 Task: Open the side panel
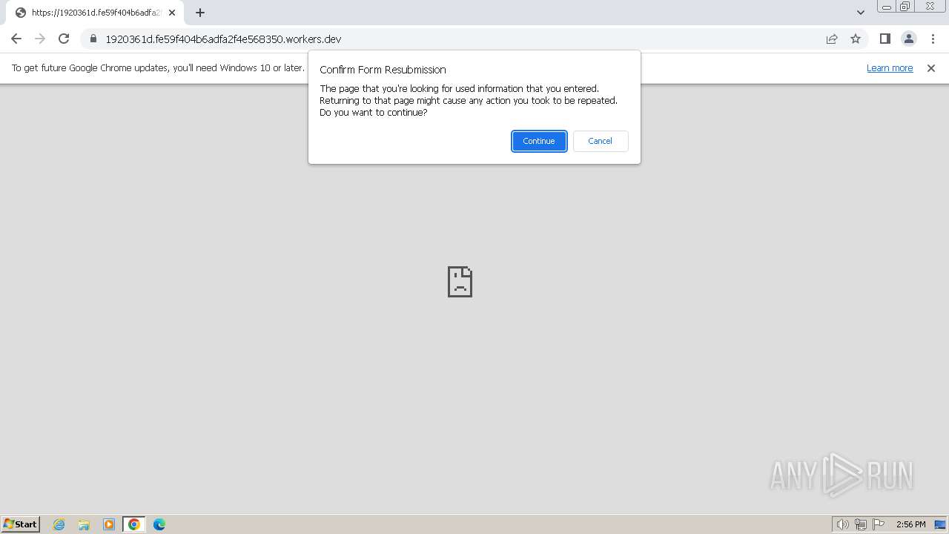(x=884, y=39)
